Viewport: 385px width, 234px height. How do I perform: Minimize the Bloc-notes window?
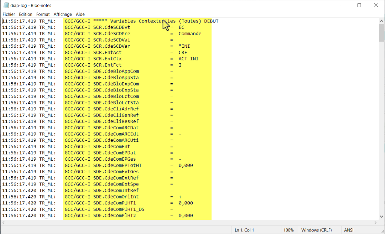342,6
